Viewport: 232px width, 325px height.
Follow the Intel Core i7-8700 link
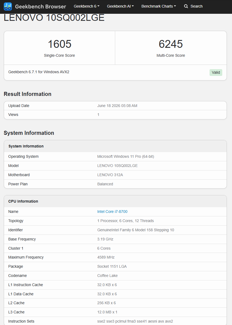coord(112,212)
